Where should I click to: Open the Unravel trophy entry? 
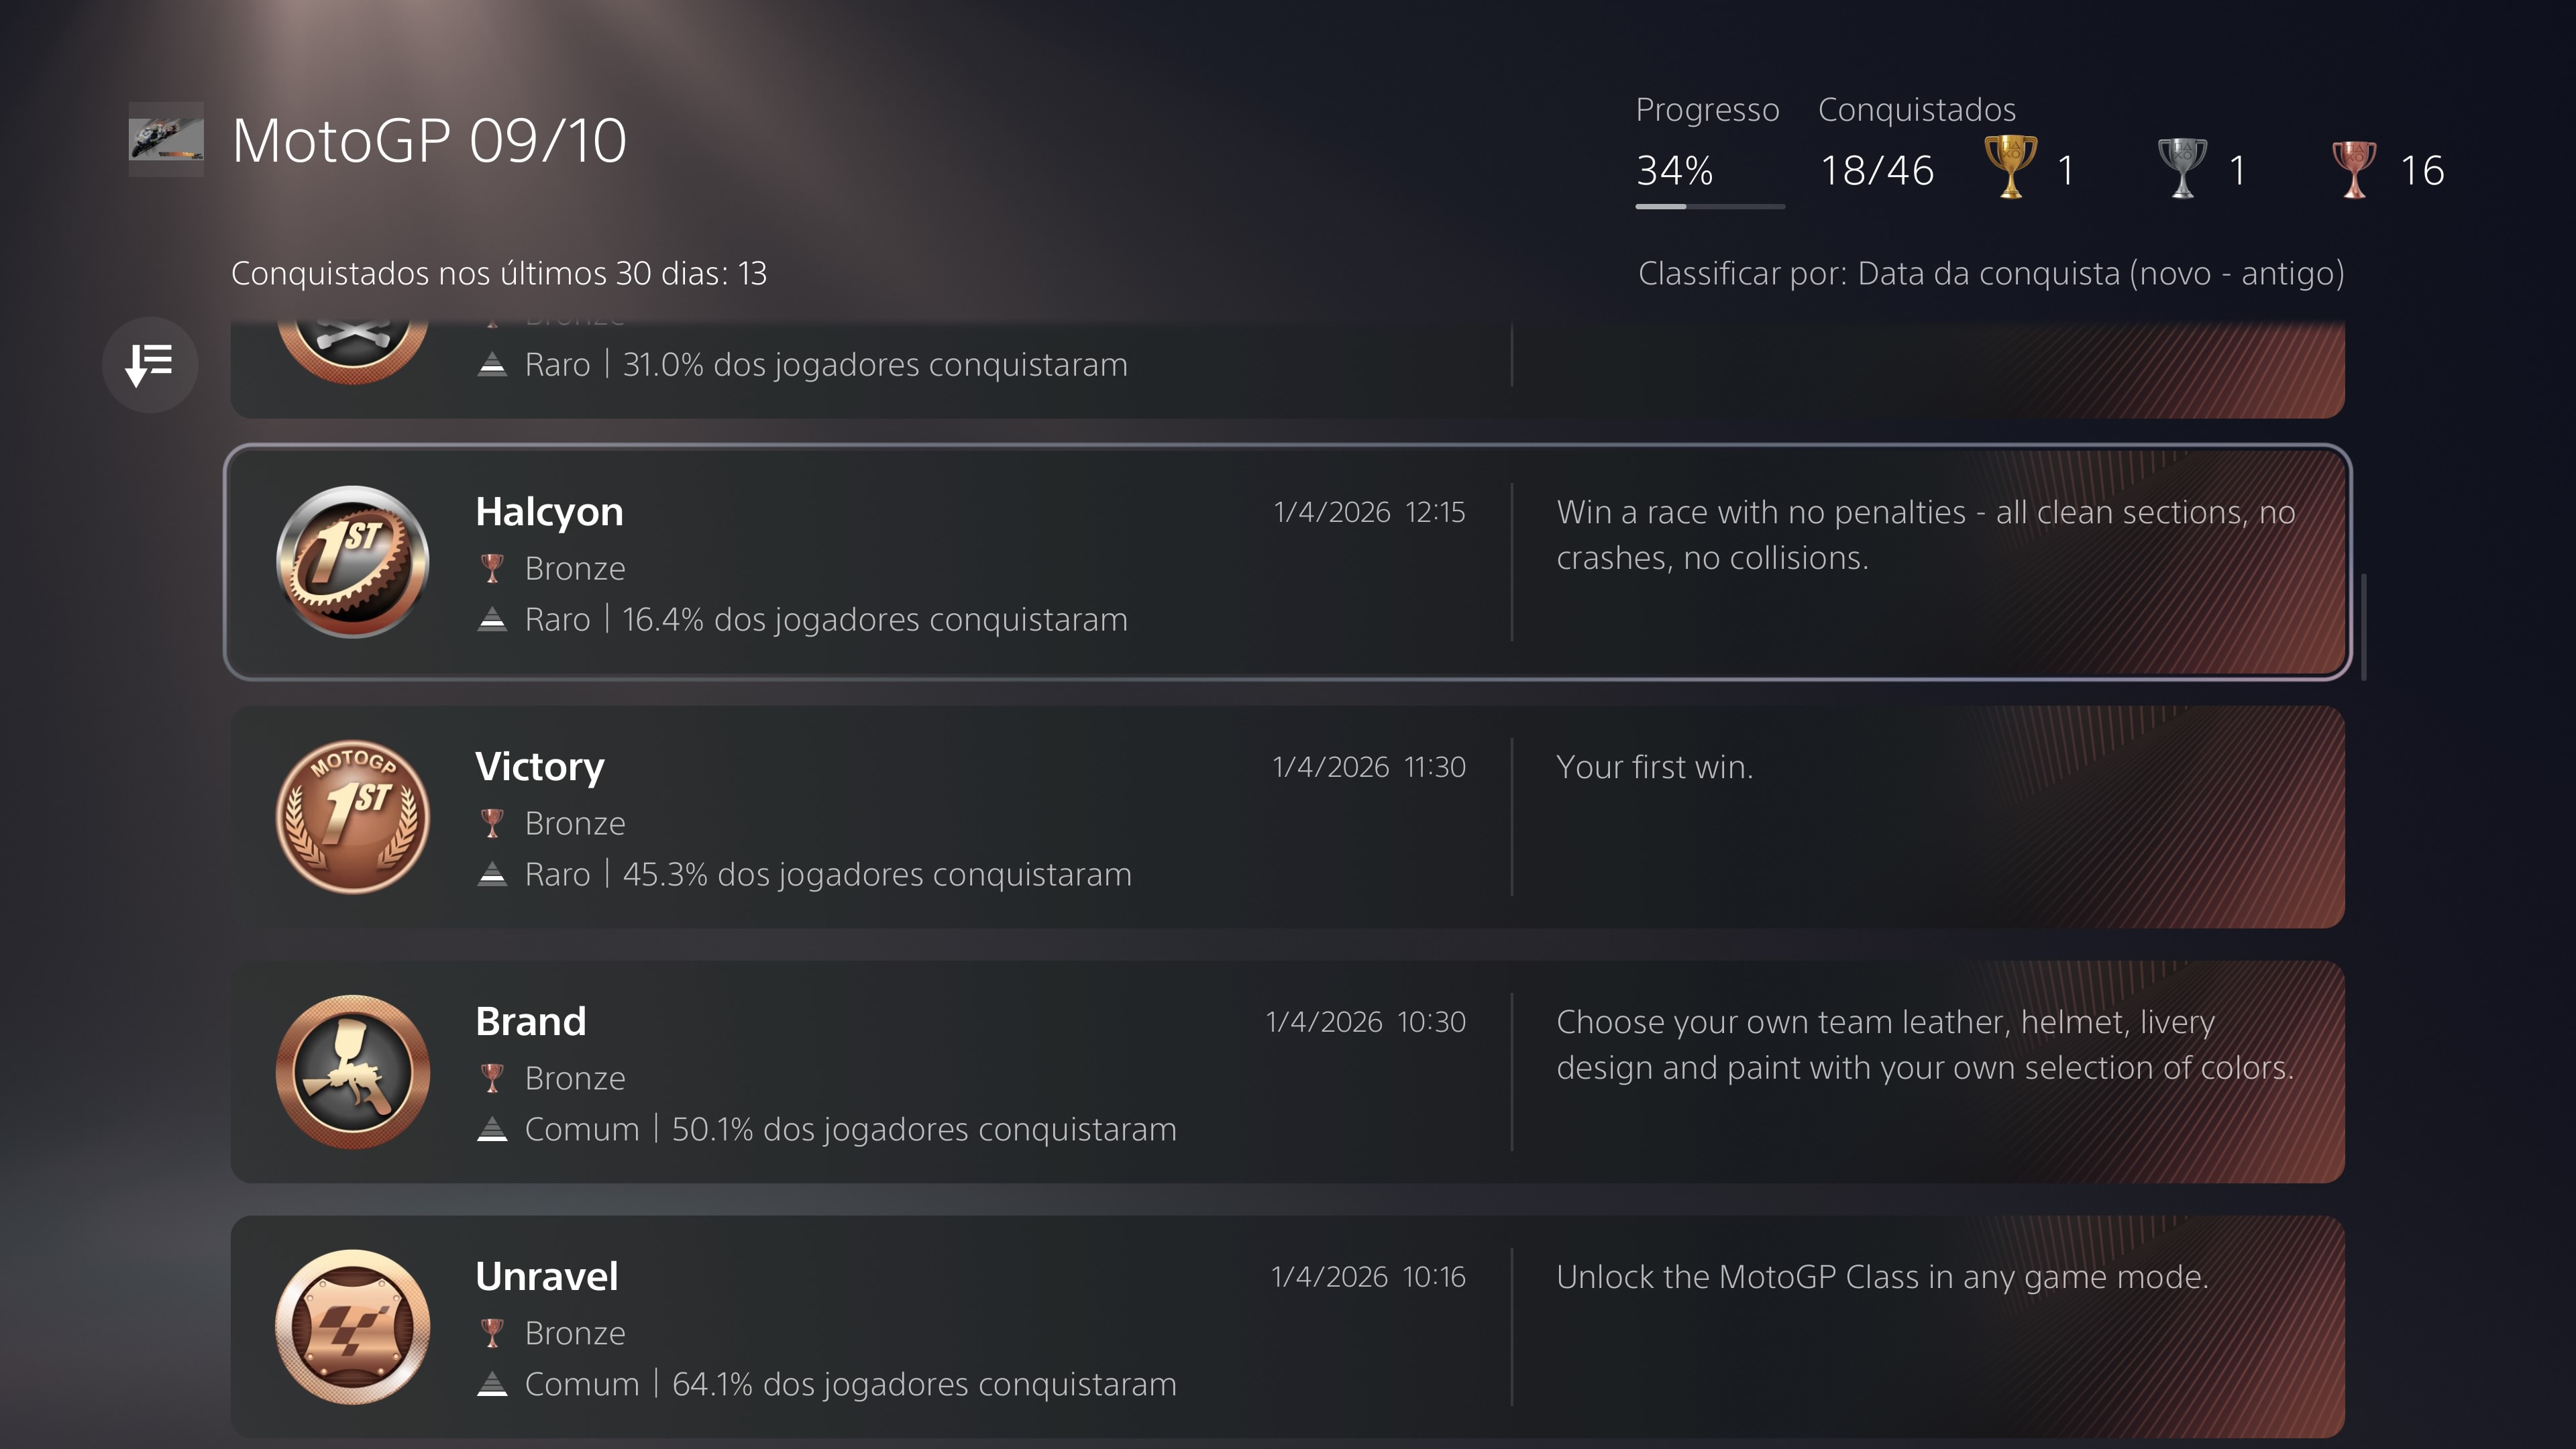pos(1287,1327)
